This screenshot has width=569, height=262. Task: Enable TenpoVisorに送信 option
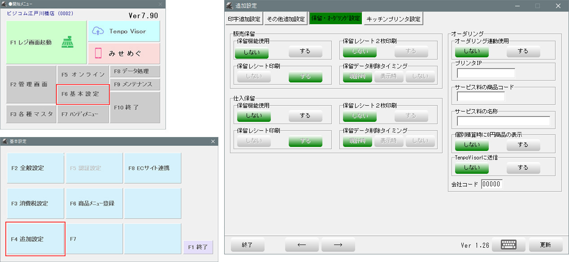coord(523,167)
